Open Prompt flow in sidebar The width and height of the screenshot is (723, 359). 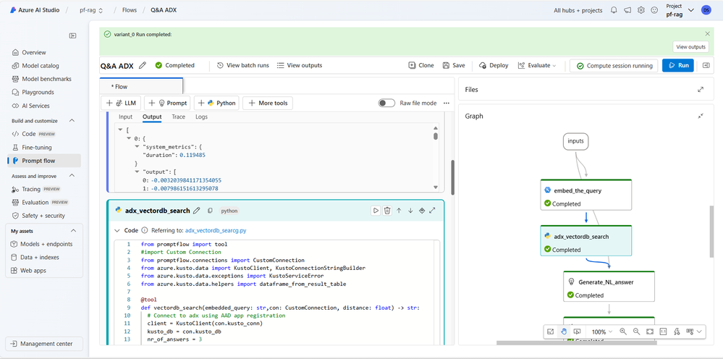click(44, 161)
